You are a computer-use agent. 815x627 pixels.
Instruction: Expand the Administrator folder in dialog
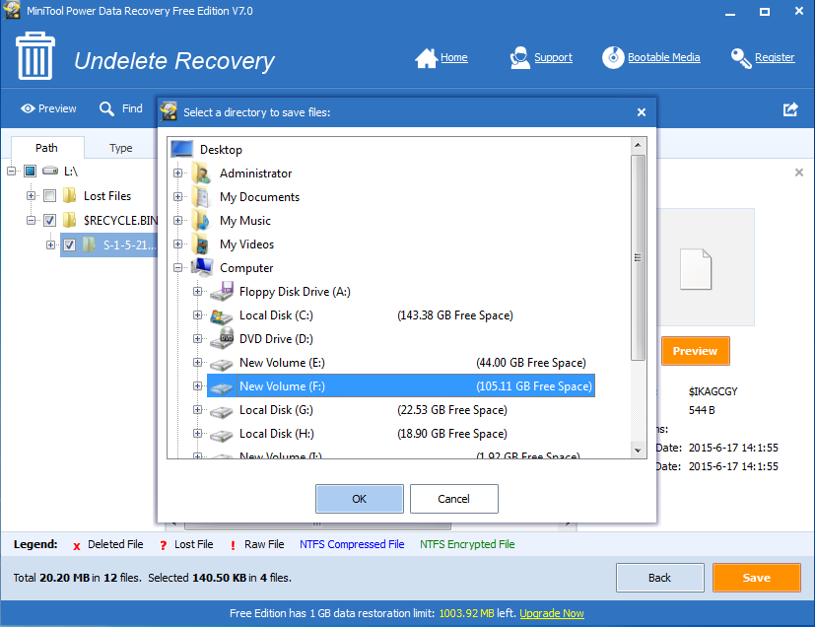pyautogui.click(x=177, y=173)
